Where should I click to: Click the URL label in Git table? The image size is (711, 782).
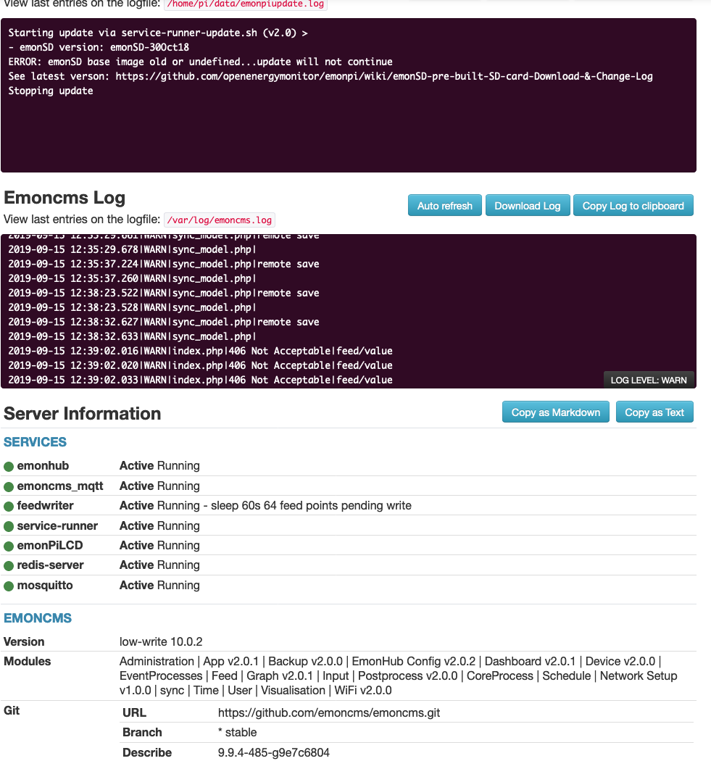click(135, 712)
